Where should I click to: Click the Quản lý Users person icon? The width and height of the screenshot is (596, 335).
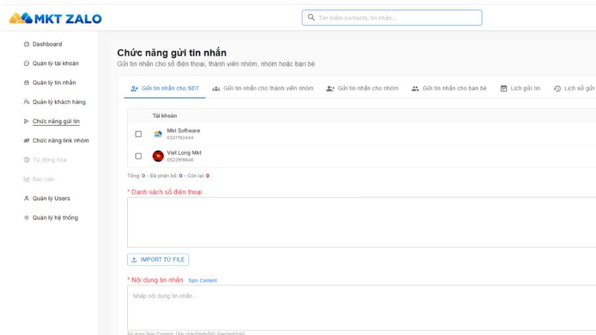(26, 199)
